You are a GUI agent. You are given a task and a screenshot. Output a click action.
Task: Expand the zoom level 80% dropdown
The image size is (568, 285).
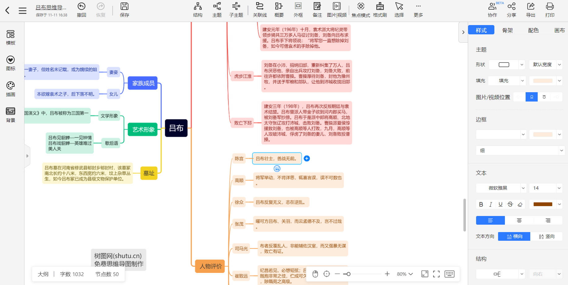[404, 274]
